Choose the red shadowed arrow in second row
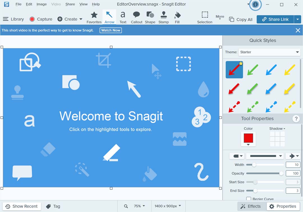Image resolution: width=303 pixels, height=212 pixels. tap(234, 89)
